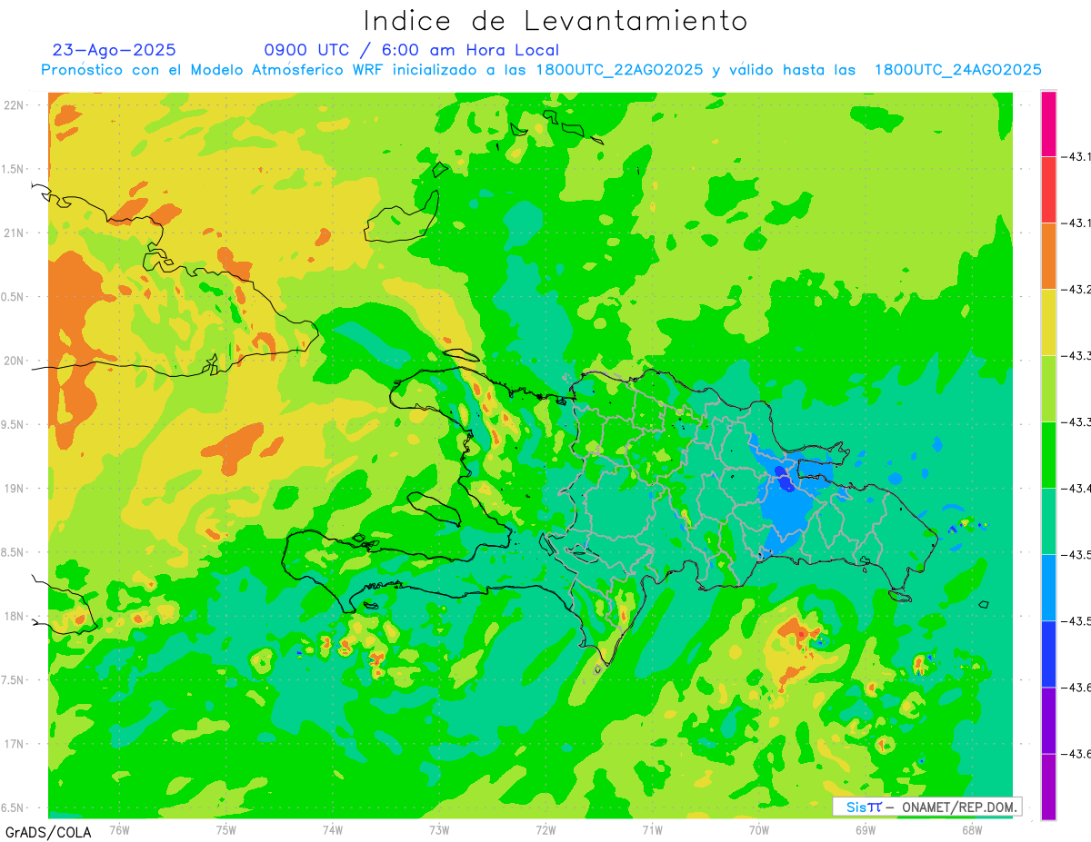Click the '74W' longitude label
This screenshot has width=1091, height=842.
click(x=333, y=829)
